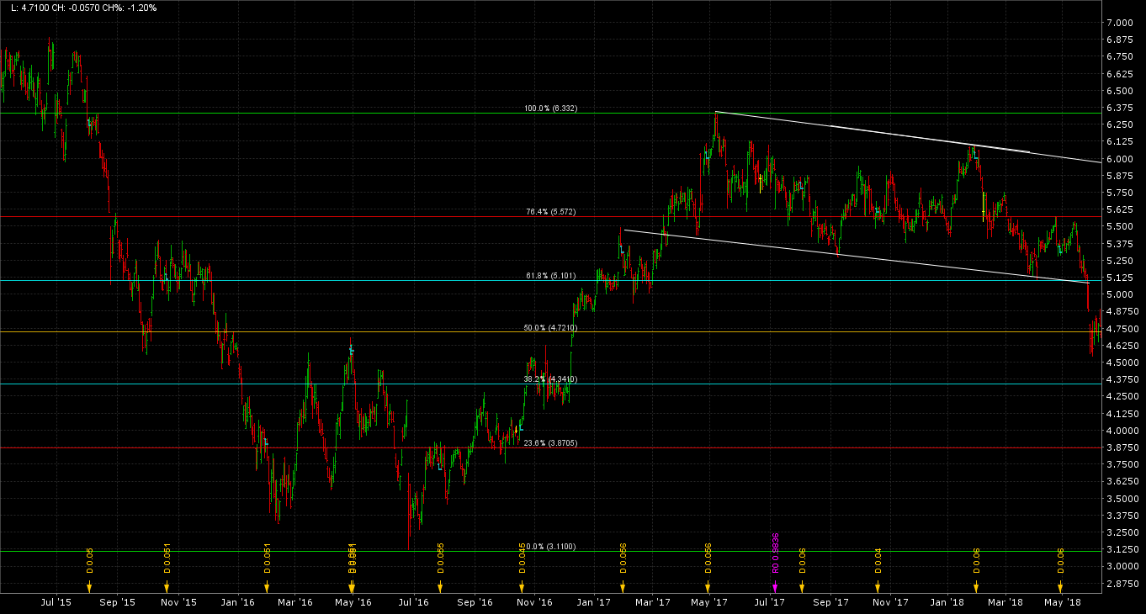The image size is (1146, 614).
Task: Click the 7.000 price axis label
Action: [x=1119, y=23]
